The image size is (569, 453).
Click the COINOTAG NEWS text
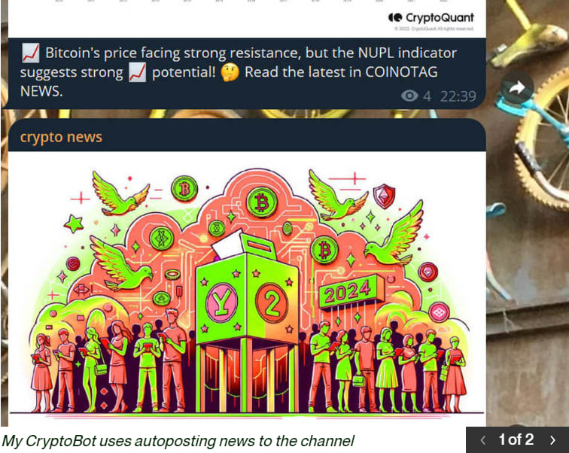[229, 81]
